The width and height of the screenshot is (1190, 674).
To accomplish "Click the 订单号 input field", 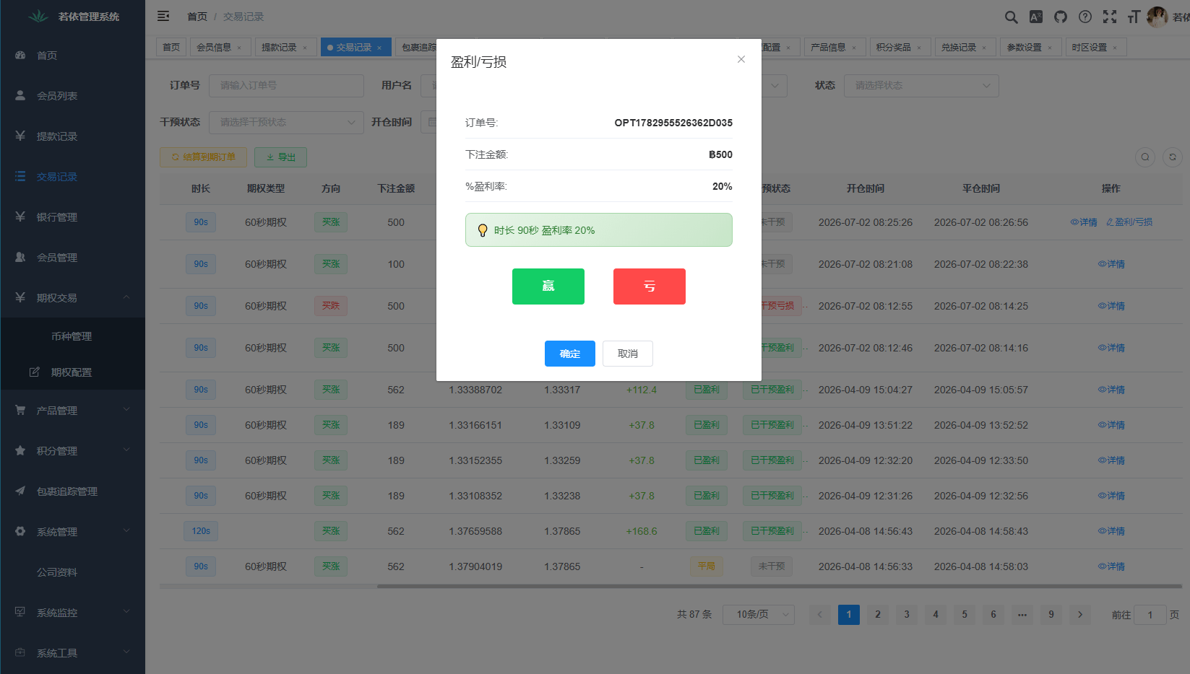I will click(286, 85).
